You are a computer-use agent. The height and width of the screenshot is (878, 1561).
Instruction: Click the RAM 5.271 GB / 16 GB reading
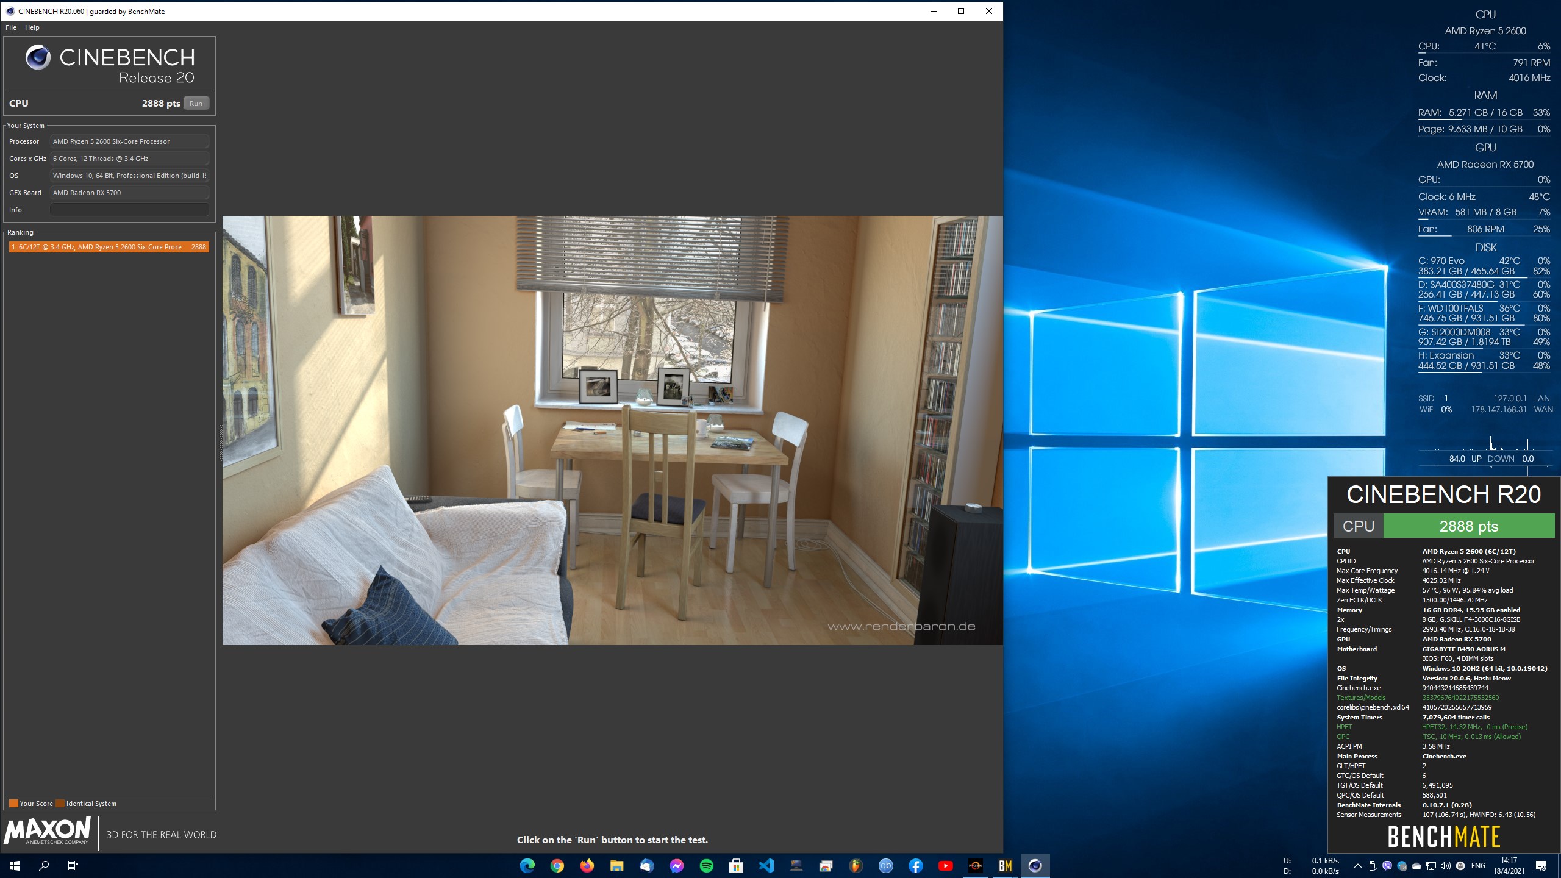click(1485, 113)
